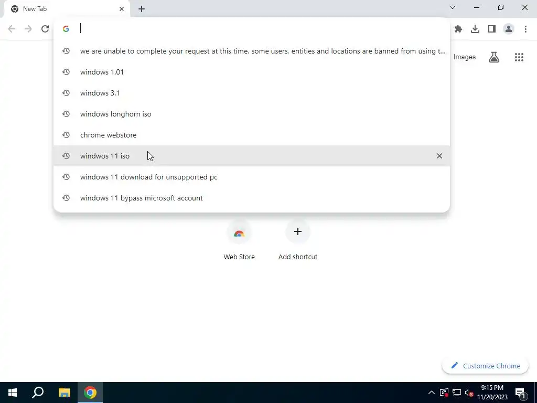Click history clock icon beside 'windows 1.01'
The width and height of the screenshot is (537, 403).
(x=66, y=72)
